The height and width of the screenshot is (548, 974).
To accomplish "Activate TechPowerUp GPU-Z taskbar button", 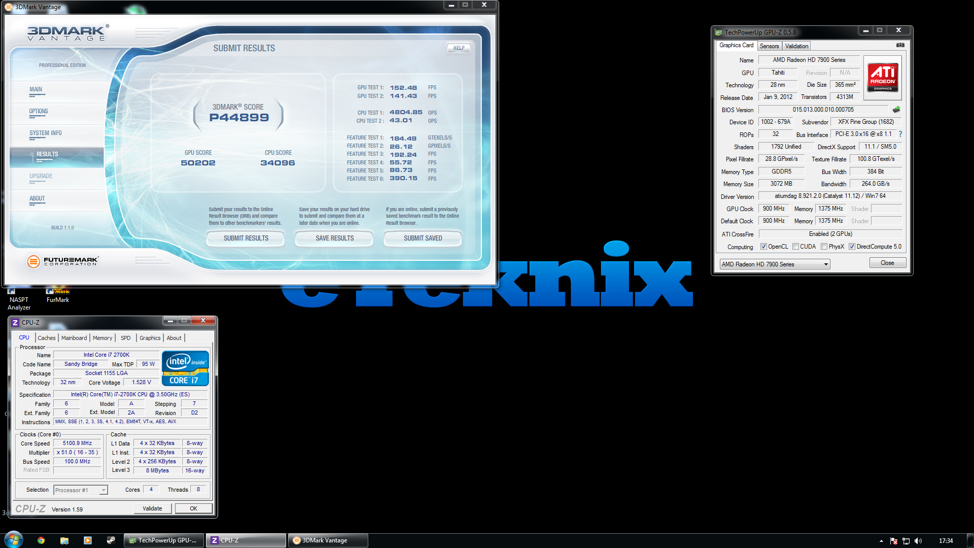I will click(x=164, y=540).
